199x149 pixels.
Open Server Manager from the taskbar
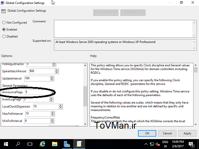(67, 144)
